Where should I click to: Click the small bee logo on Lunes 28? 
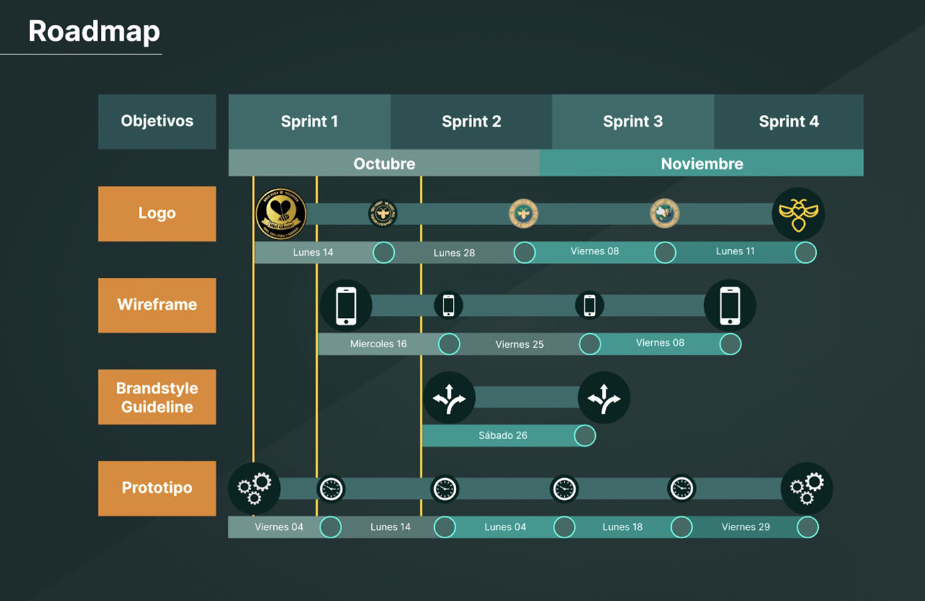(x=383, y=214)
